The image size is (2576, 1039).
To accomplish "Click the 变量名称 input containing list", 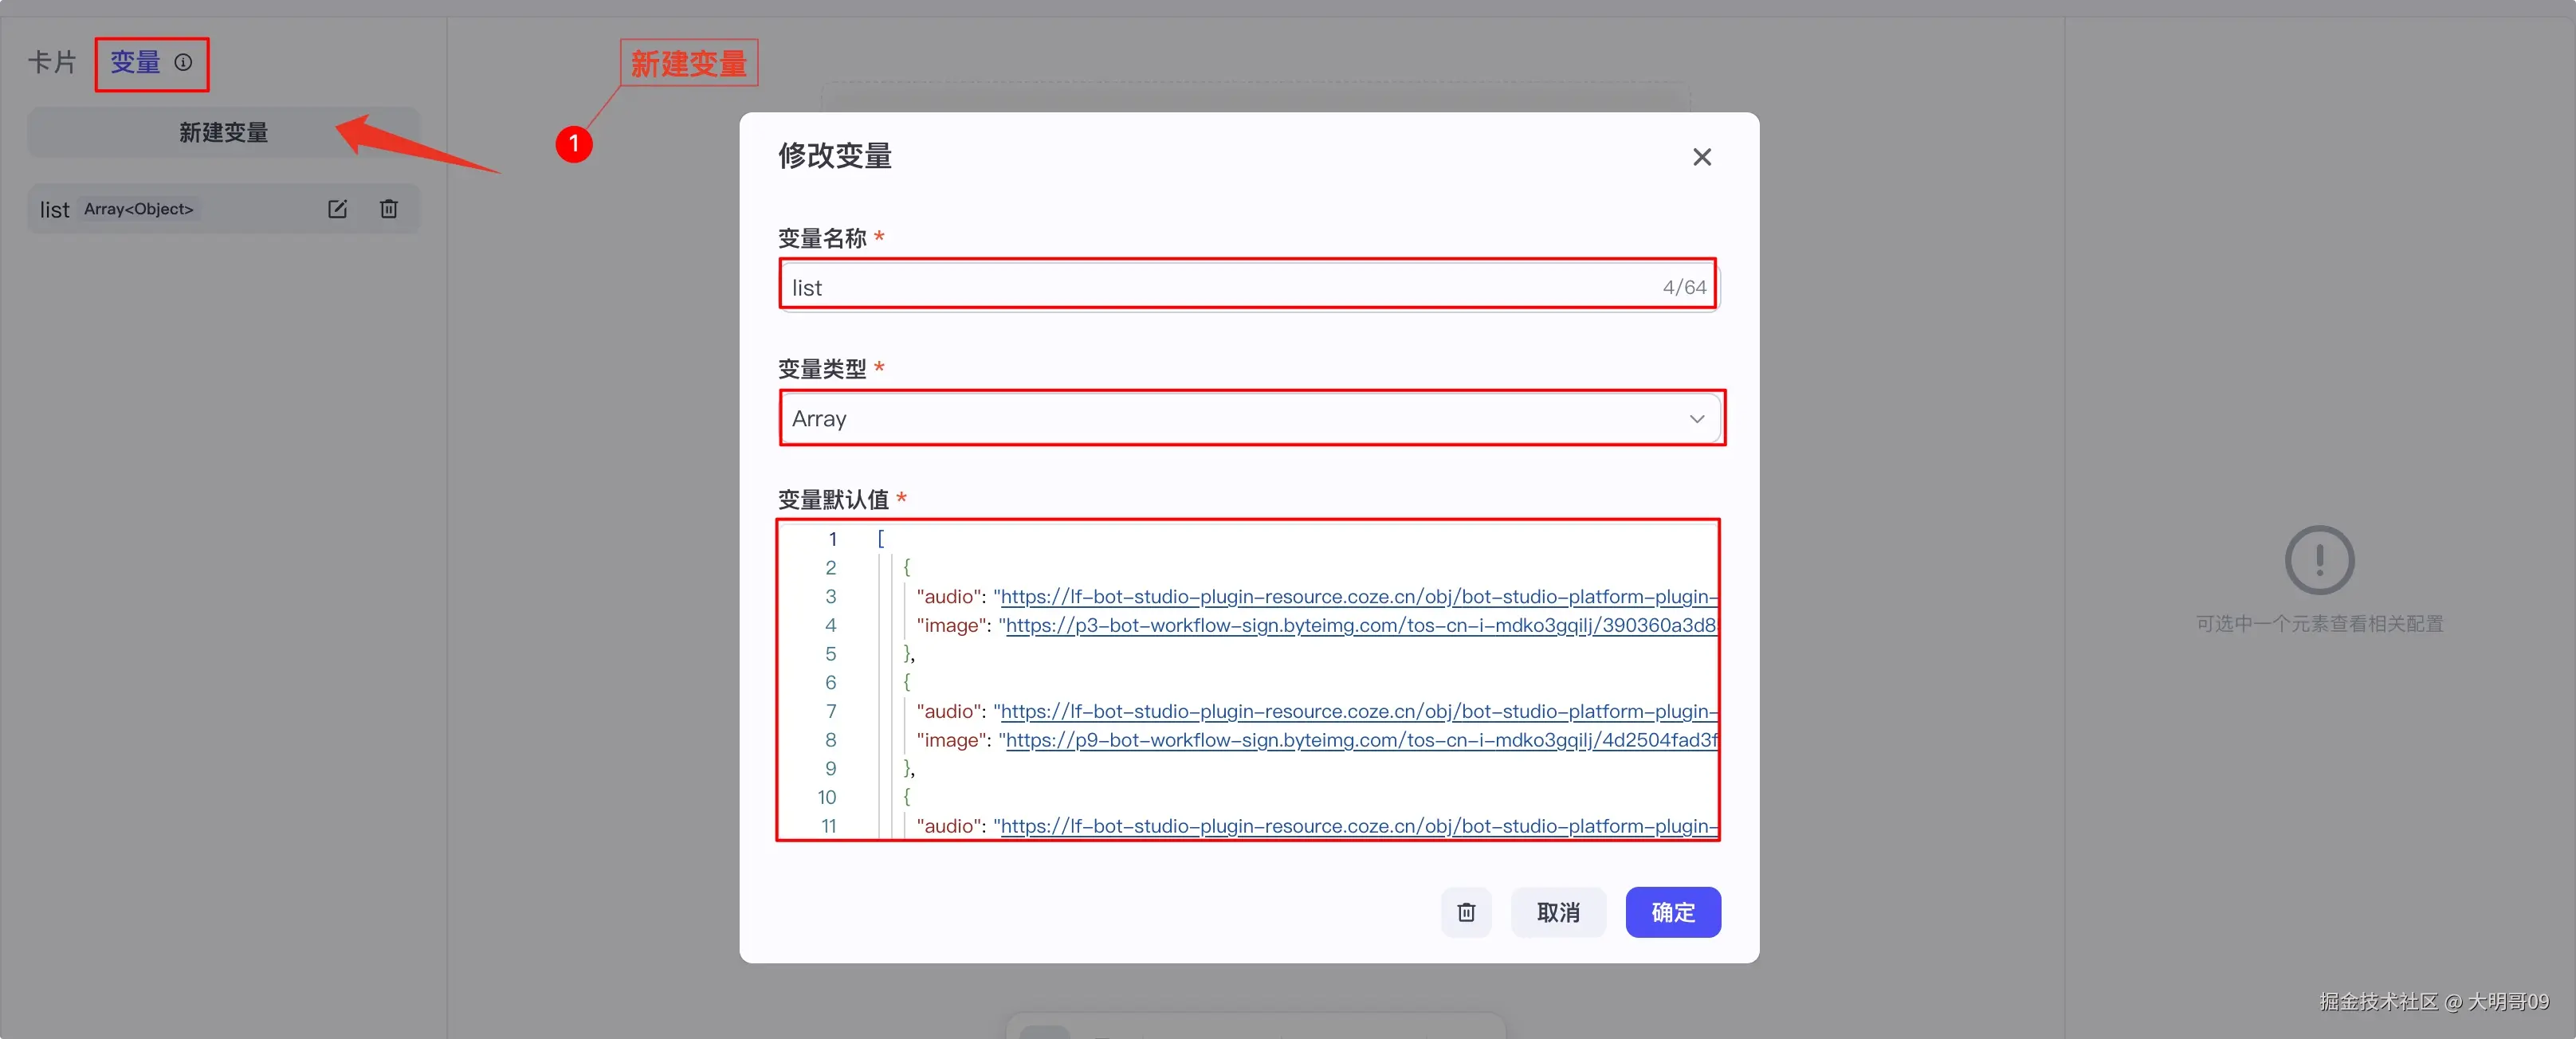I will tap(1220, 288).
